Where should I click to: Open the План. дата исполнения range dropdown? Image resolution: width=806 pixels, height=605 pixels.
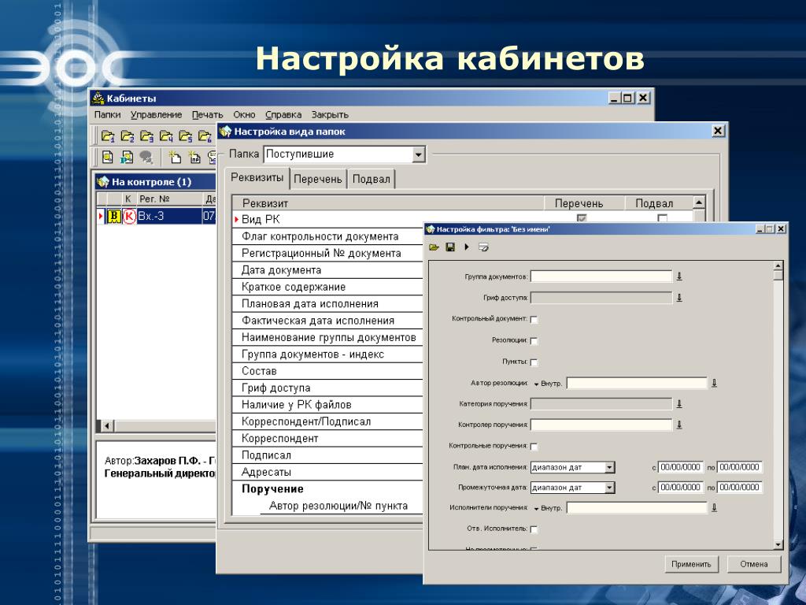pyautogui.click(x=610, y=468)
